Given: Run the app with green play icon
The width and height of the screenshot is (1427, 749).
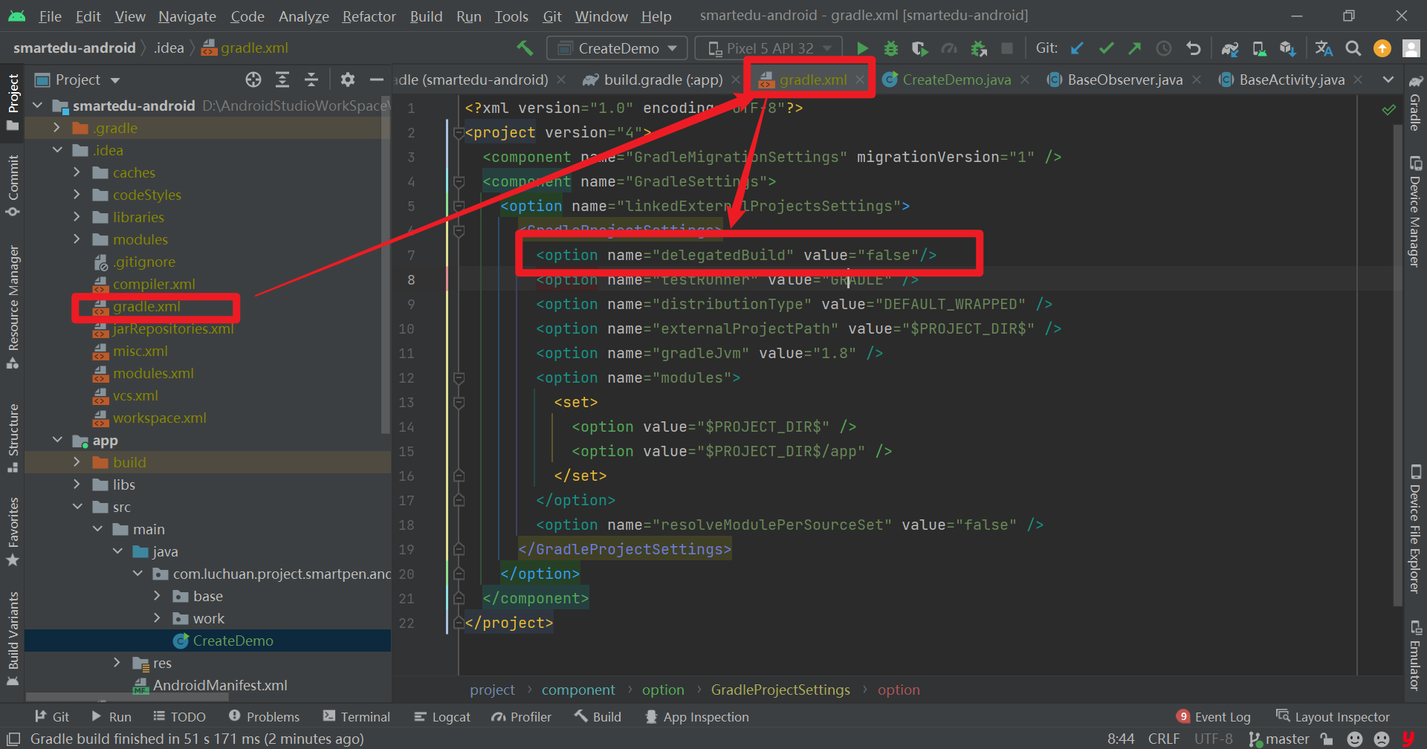Looking at the screenshot, I should pyautogui.click(x=862, y=48).
